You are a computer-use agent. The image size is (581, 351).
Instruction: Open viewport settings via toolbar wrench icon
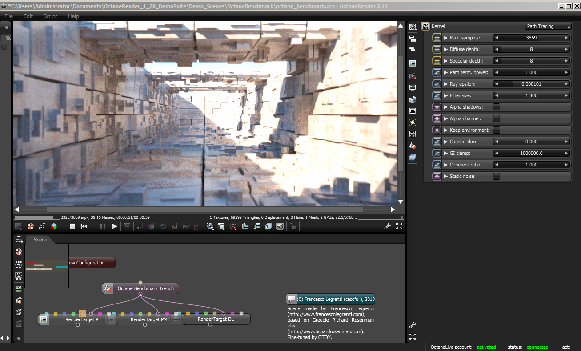tap(388, 226)
